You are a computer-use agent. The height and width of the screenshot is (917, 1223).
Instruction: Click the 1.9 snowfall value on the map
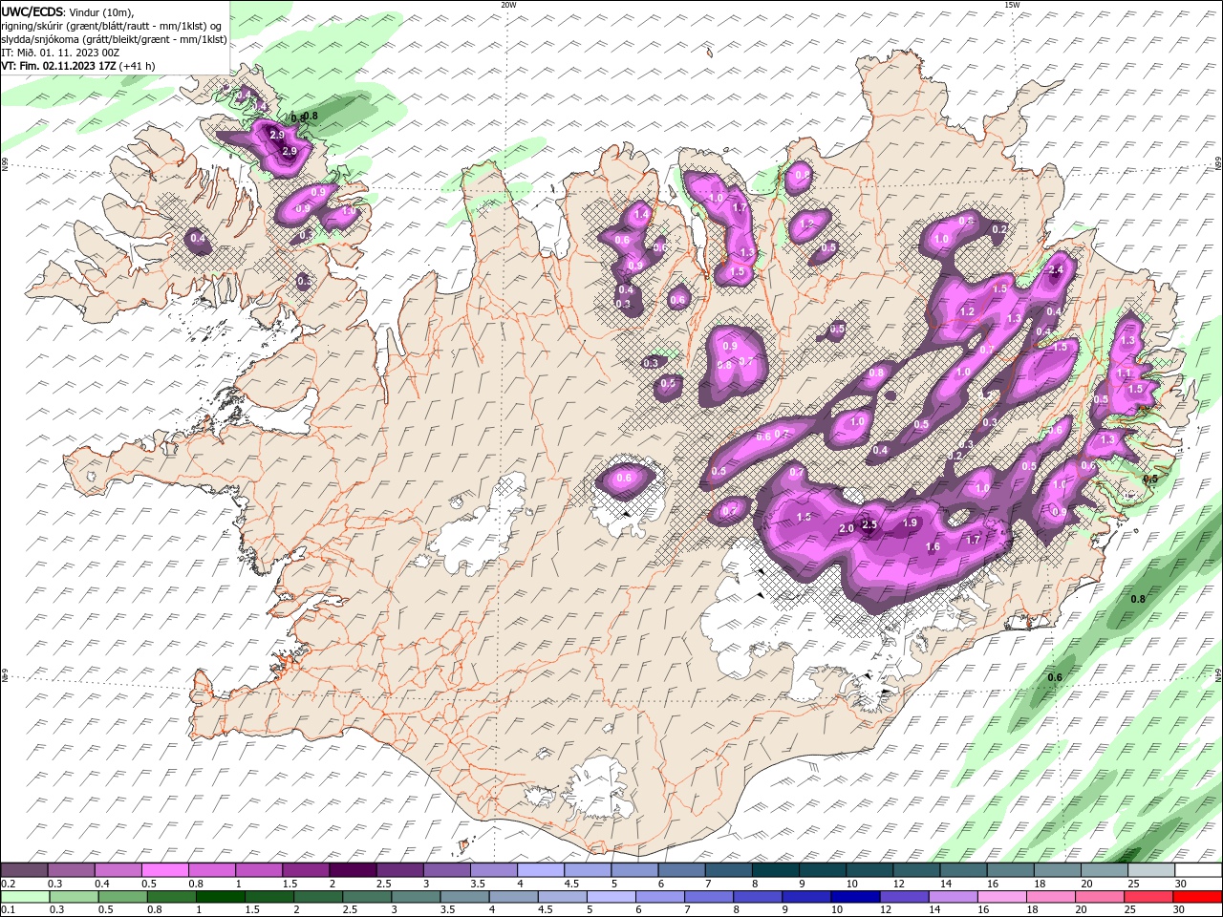pos(911,522)
